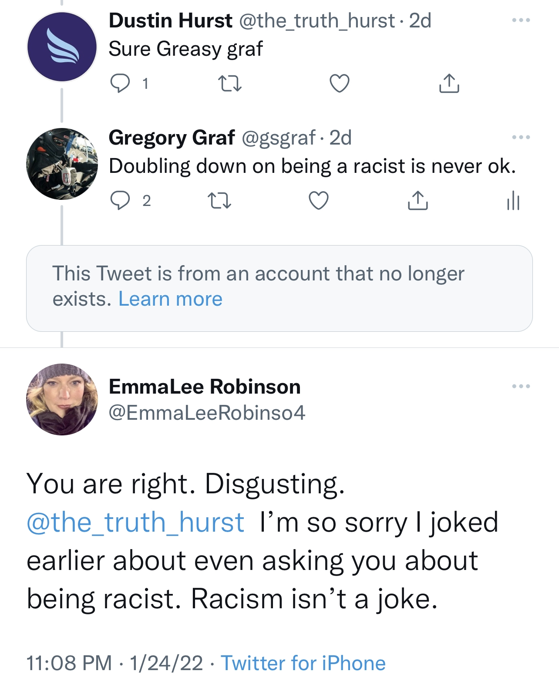View analytics for Gregory Graf's tweet
559x681 pixels.
(x=514, y=200)
